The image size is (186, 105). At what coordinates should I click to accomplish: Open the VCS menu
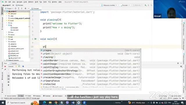click(x=49, y=2)
